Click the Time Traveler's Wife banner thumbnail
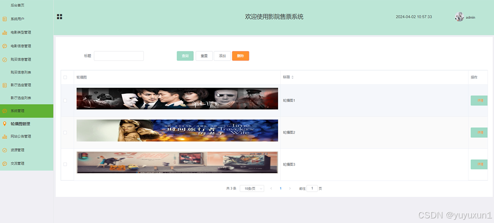Image resolution: width=494 pixels, height=223 pixels. (x=177, y=131)
